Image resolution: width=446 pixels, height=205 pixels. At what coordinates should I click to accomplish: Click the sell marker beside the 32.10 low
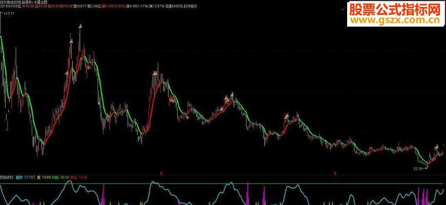437,148
